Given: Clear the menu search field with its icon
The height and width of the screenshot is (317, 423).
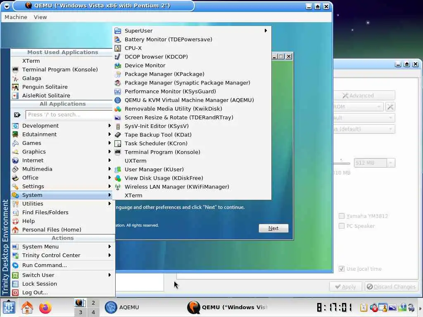Looking at the screenshot, I should [x=17, y=115].
